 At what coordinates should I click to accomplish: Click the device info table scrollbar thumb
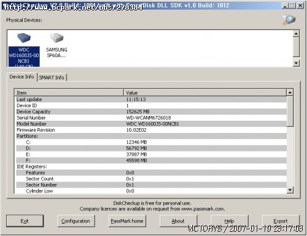tap(290, 112)
